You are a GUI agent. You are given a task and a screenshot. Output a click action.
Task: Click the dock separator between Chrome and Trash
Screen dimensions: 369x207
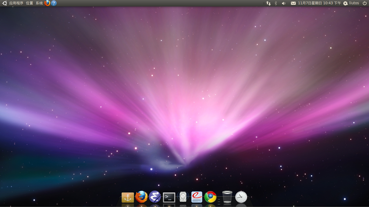click(x=219, y=201)
